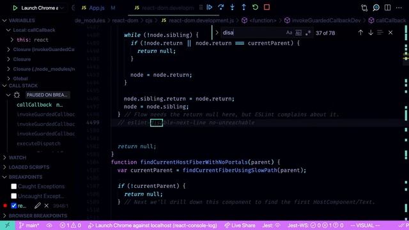Toggle Match Whole Word in find widget
This screenshot has width=409, height=230.
pos(298,33)
